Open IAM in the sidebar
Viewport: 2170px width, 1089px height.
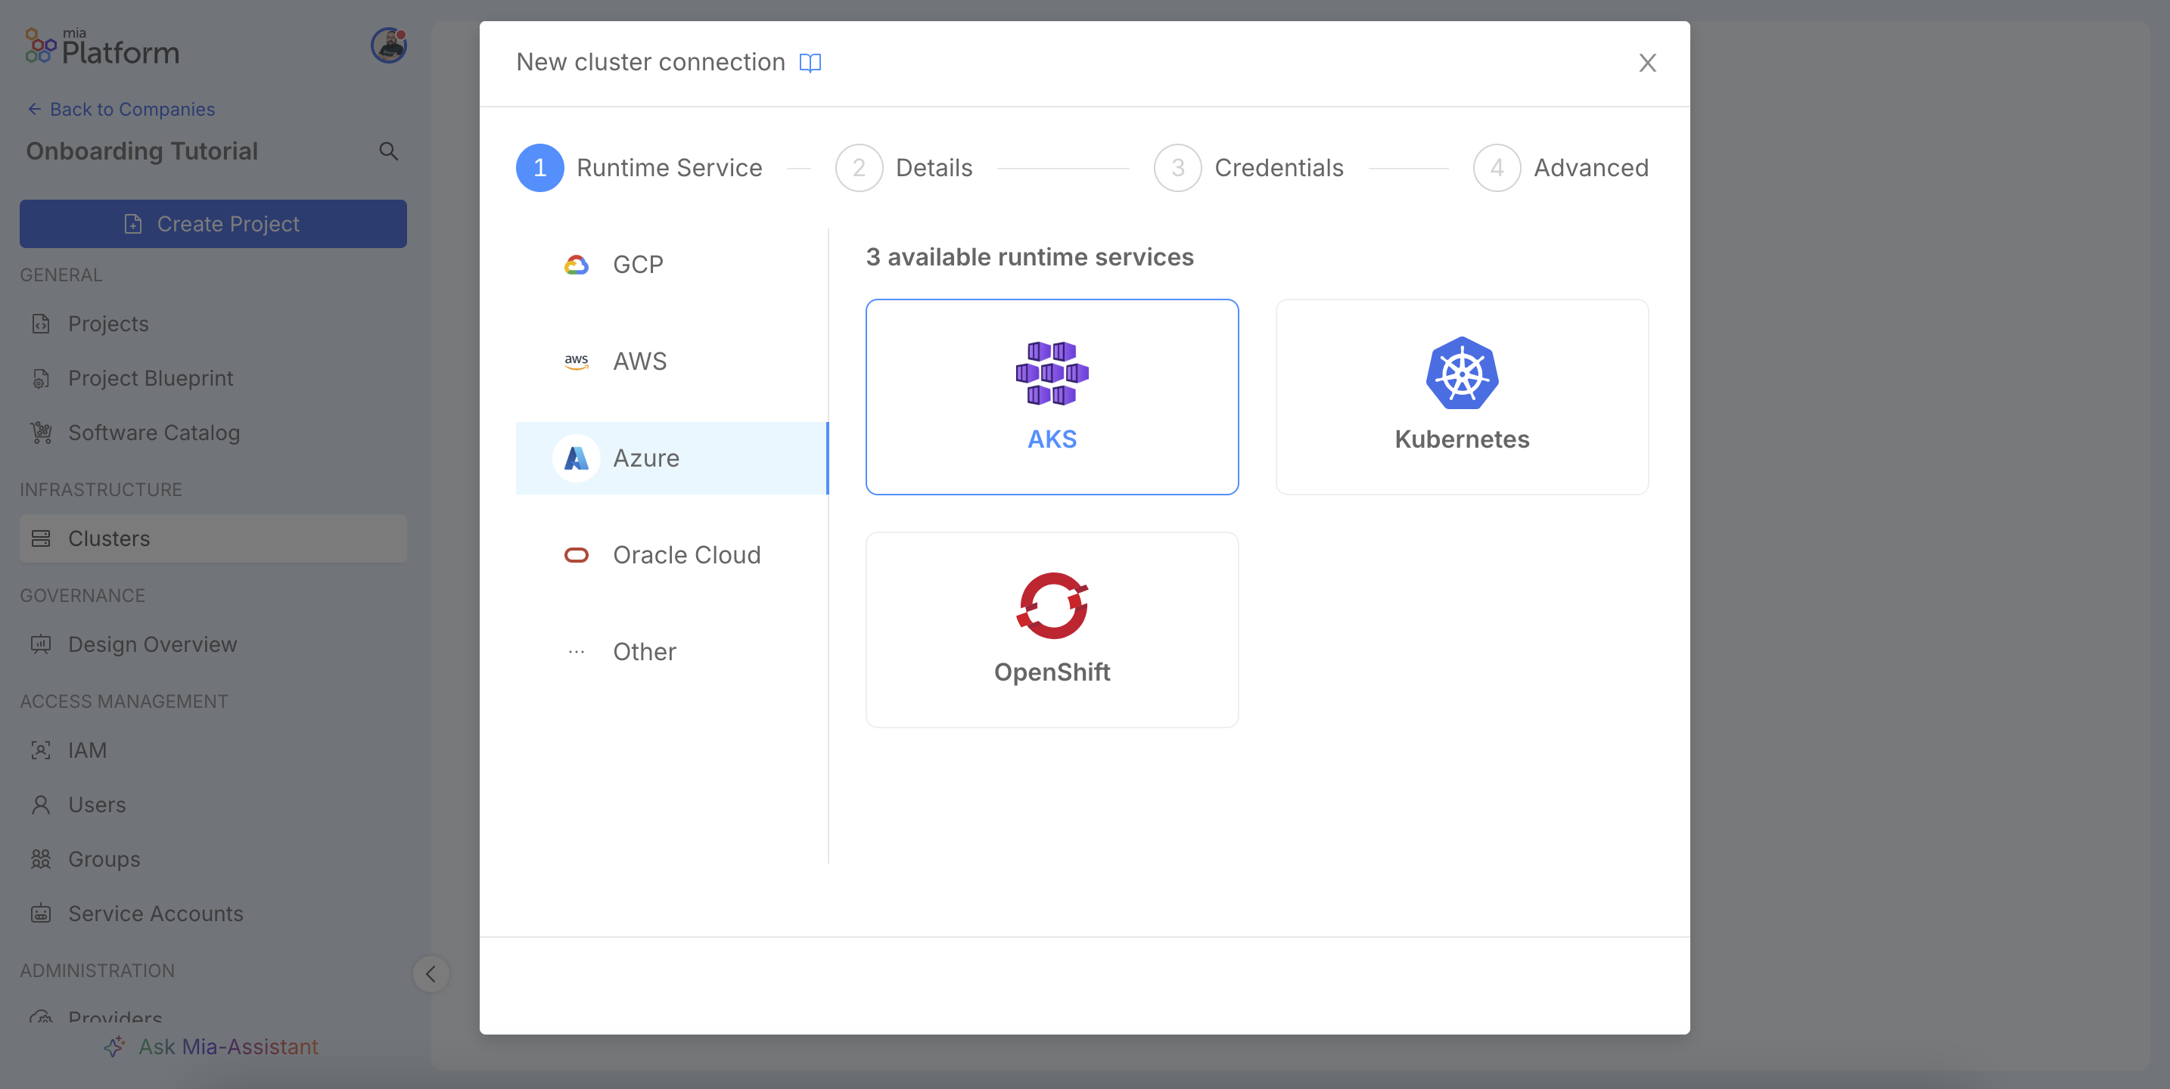click(x=213, y=750)
